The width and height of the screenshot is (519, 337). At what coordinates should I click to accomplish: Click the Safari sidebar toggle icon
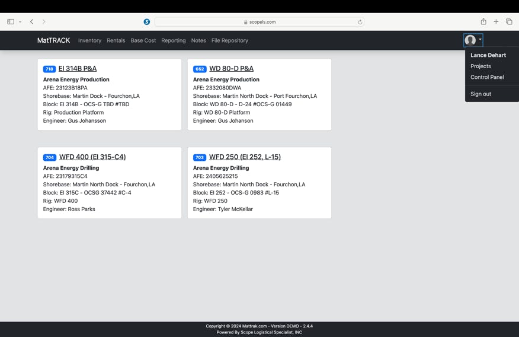tap(11, 22)
